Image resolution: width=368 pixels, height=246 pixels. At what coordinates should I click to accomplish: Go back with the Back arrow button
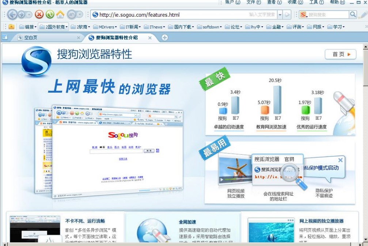point(12,15)
